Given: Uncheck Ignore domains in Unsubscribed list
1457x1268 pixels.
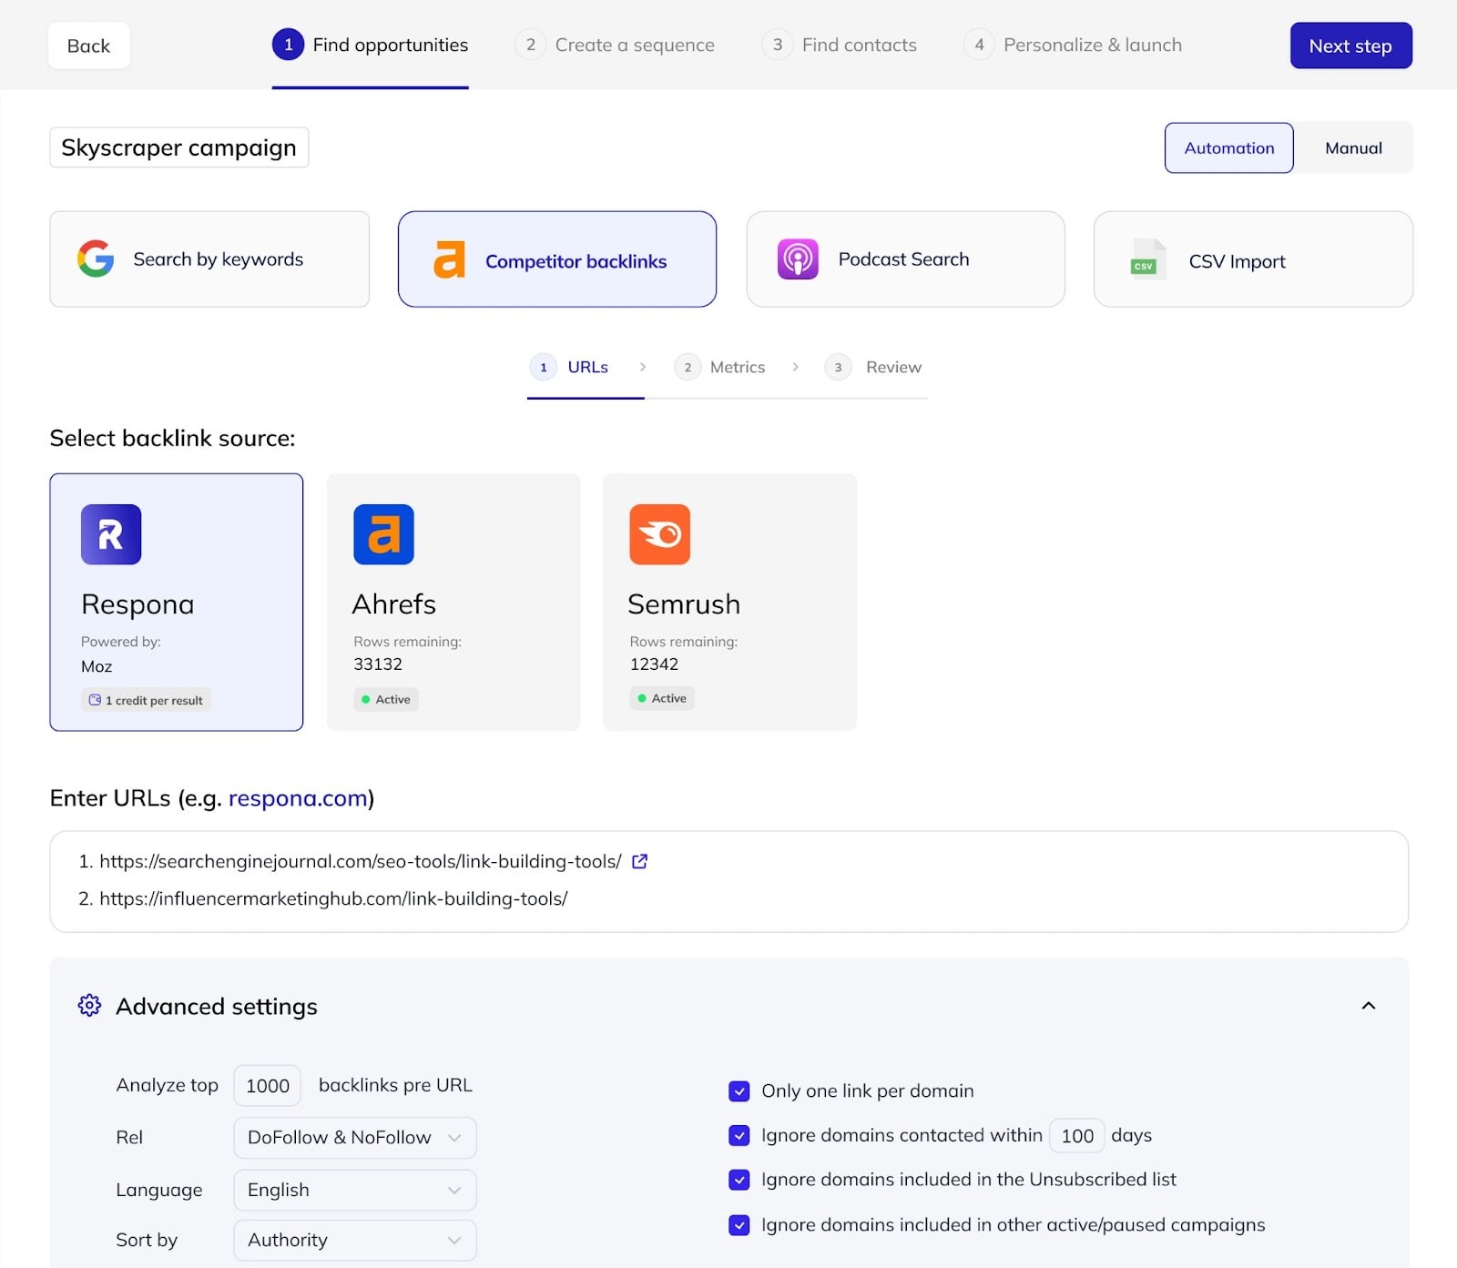Looking at the screenshot, I should 739,1180.
